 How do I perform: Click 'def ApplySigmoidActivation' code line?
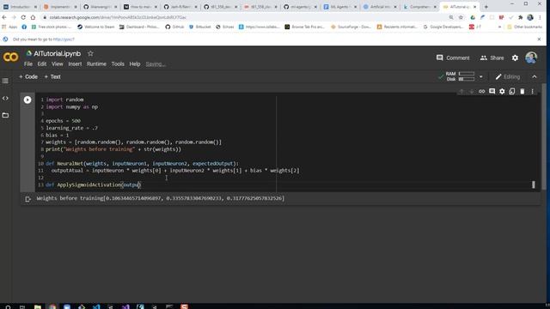(x=93, y=185)
